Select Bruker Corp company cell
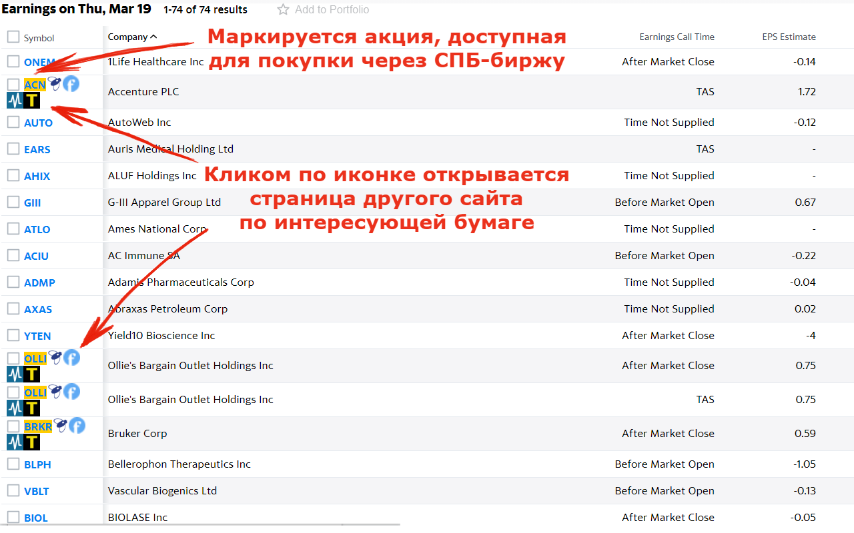Image resolution: width=854 pixels, height=533 pixels. pyautogui.click(x=137, y=433)
